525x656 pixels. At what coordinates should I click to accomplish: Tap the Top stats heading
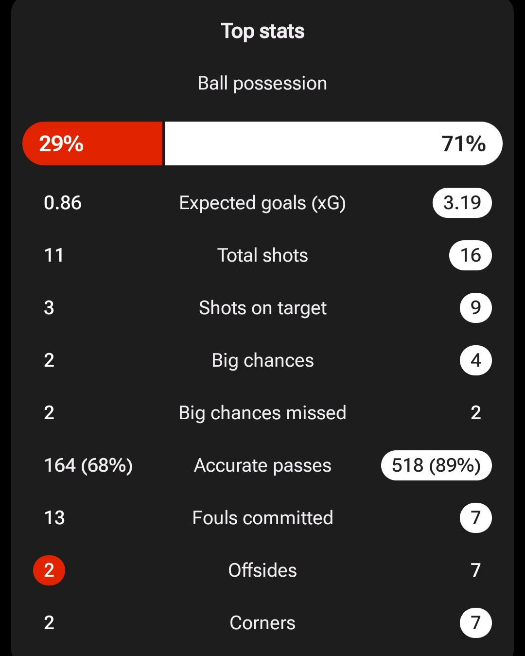click(262, 32)
